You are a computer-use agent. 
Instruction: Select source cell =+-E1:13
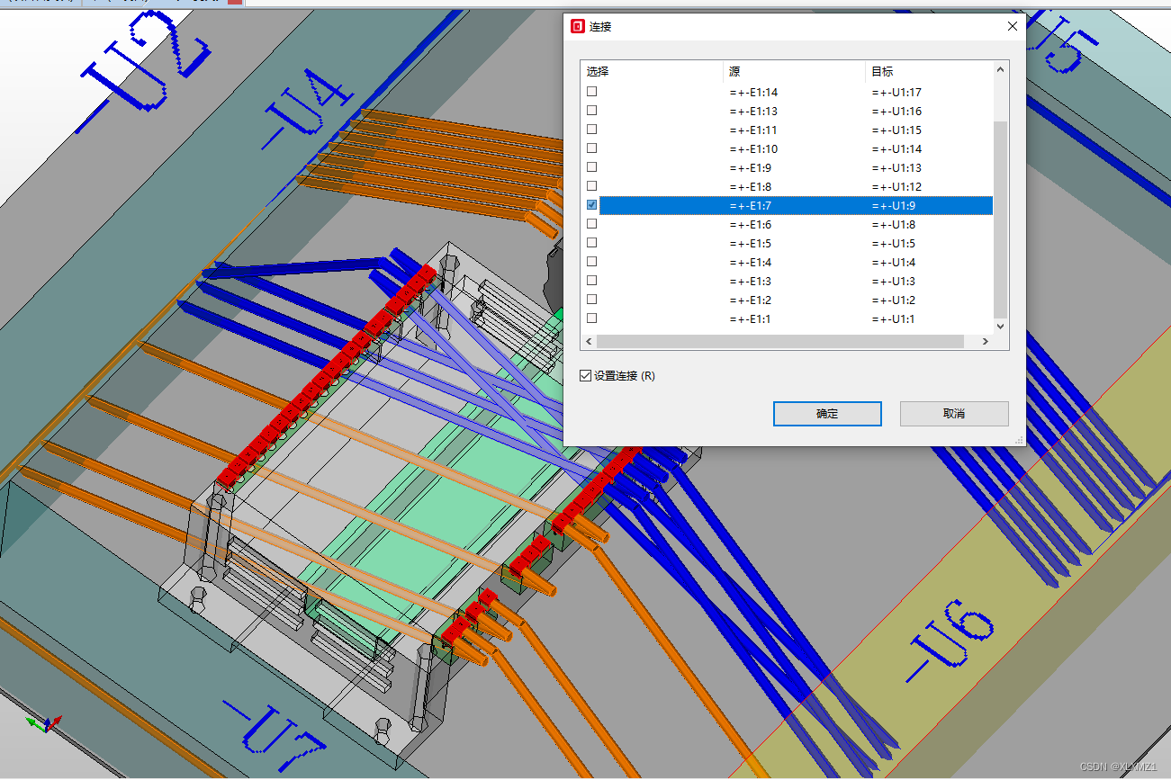pos(753,112)
